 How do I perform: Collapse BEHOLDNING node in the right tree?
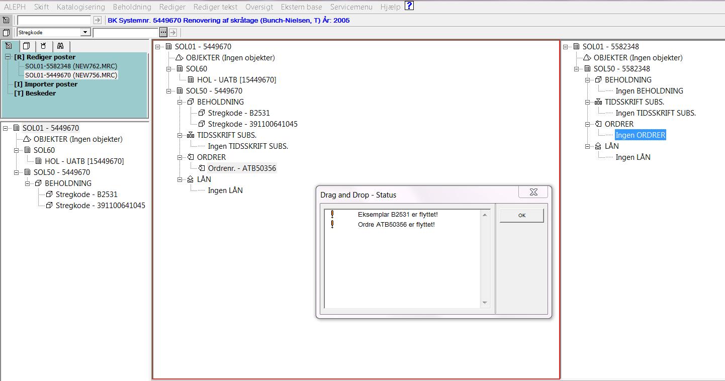(x=588, y=80)
